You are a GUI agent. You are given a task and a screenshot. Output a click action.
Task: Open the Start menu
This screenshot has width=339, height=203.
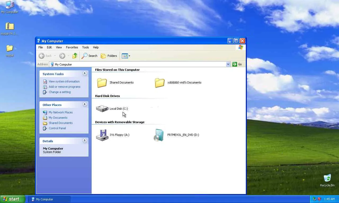tap(13, 199)
